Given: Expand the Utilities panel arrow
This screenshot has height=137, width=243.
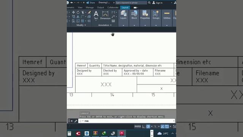Looking at the screenshot, I should point(167,25).
